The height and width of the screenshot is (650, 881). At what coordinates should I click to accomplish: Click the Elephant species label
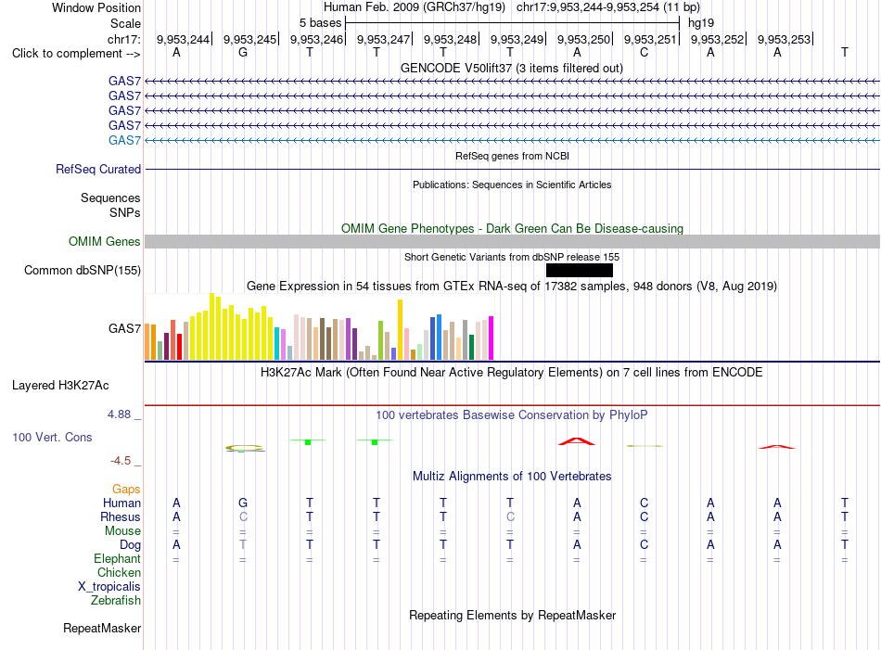118,558
